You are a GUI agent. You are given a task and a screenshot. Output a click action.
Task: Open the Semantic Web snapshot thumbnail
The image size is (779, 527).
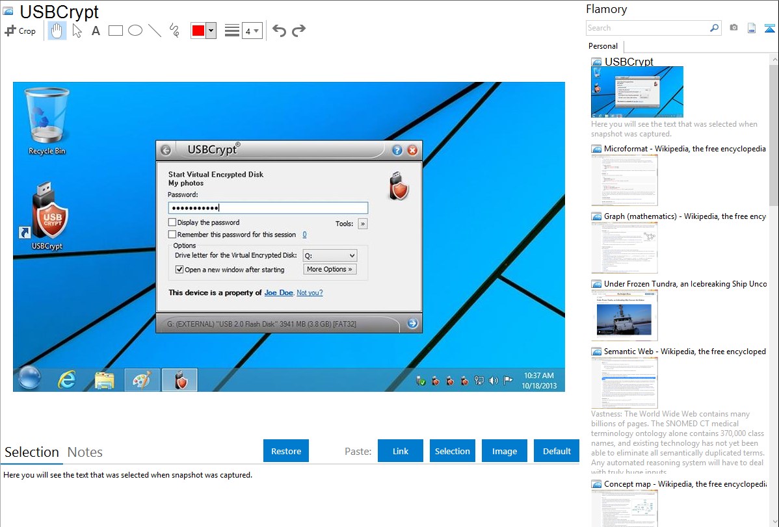tap(624, 383)
